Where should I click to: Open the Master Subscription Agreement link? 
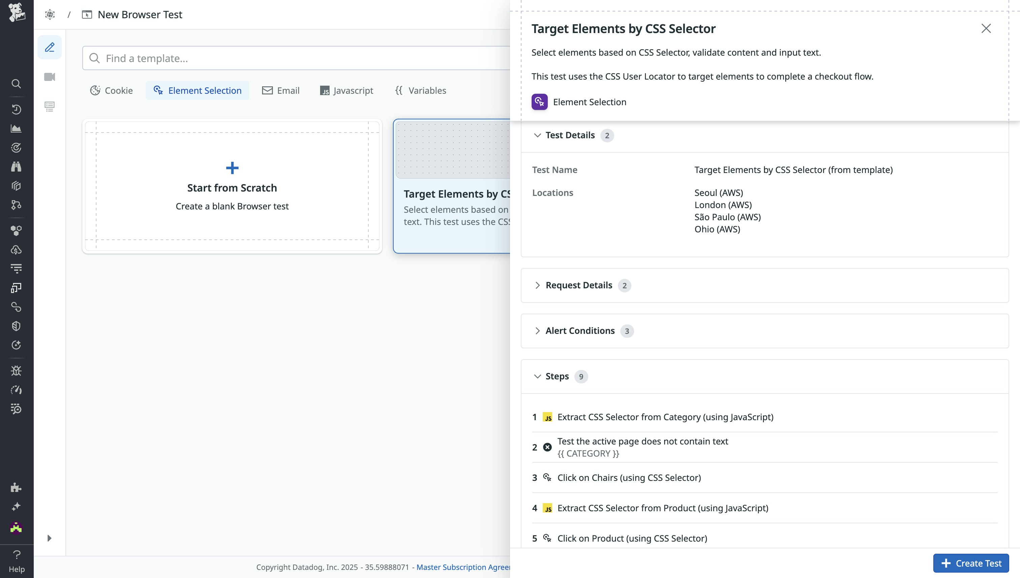pos(463,567)
